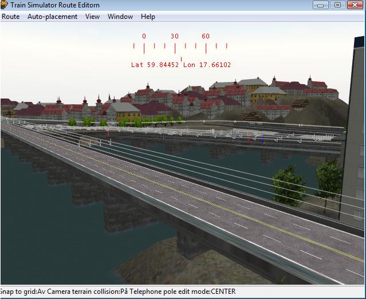Click the compass heading label 0
The width and height of the screenshot is (366, 299).
point(144,36)
